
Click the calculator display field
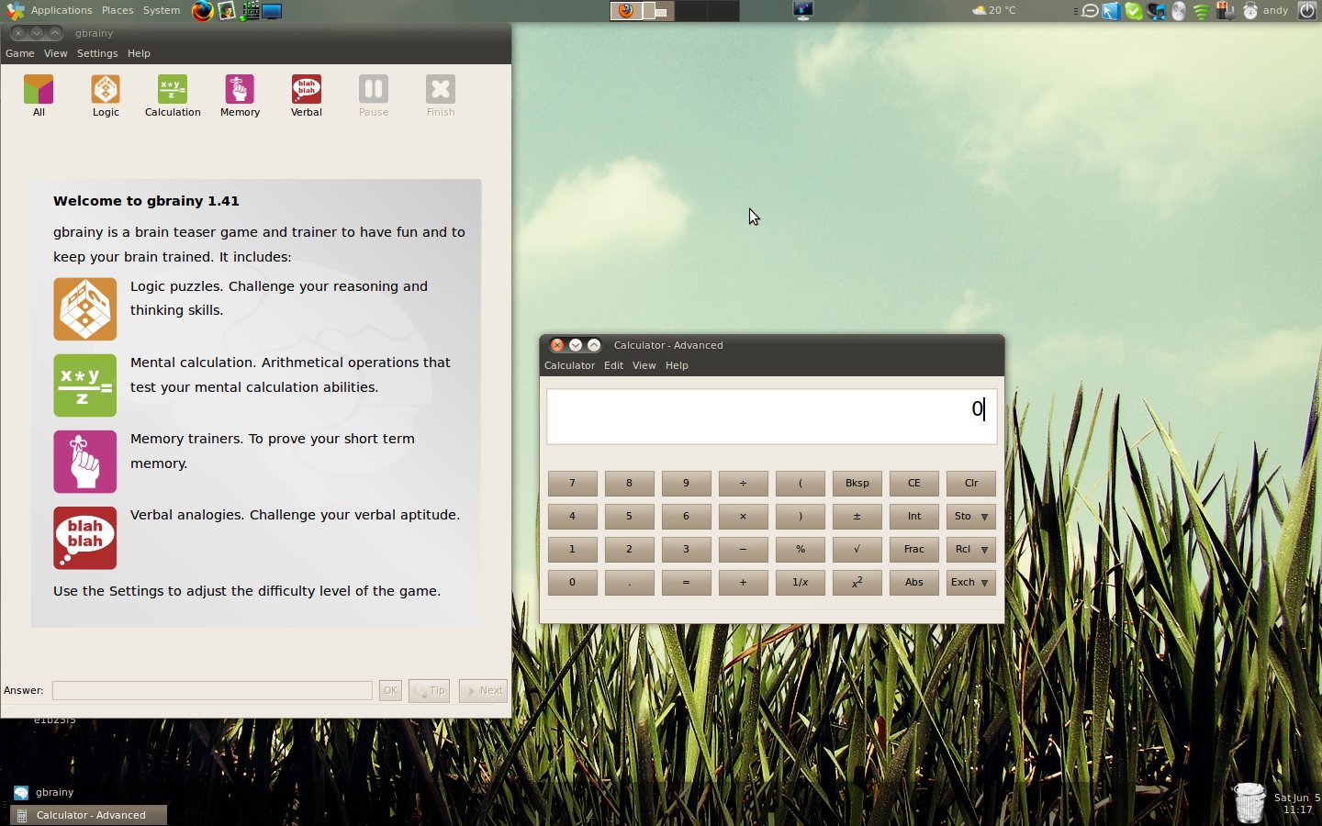tap(772, 417)
